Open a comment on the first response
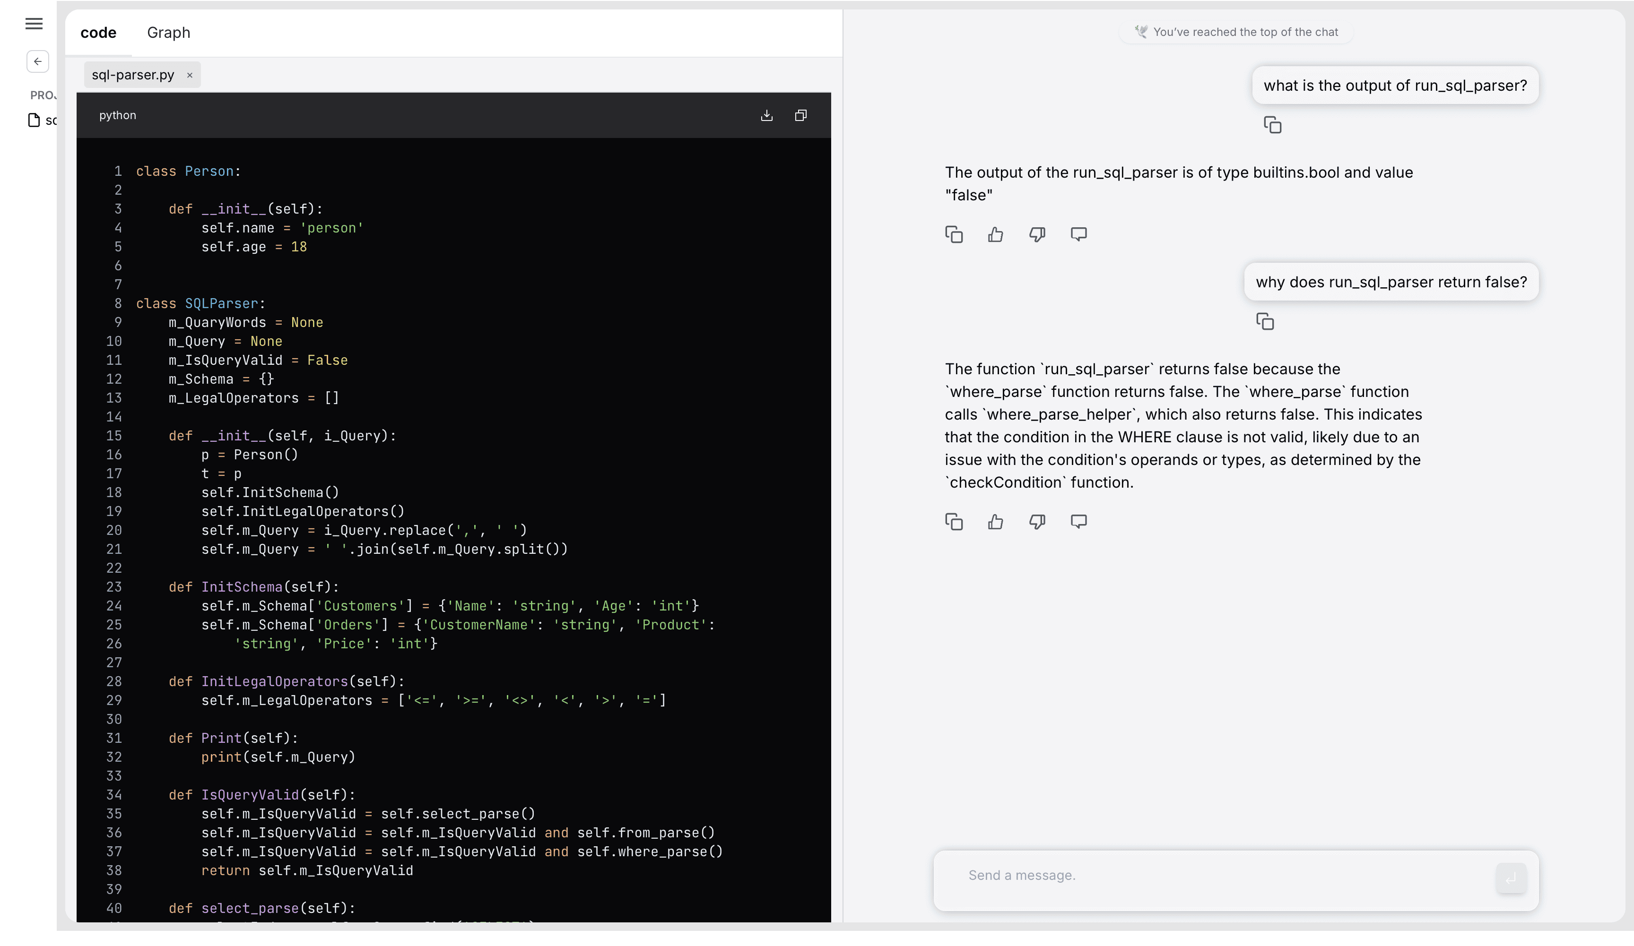Screen dimensions: 1634x946 tap(1079, 234)
